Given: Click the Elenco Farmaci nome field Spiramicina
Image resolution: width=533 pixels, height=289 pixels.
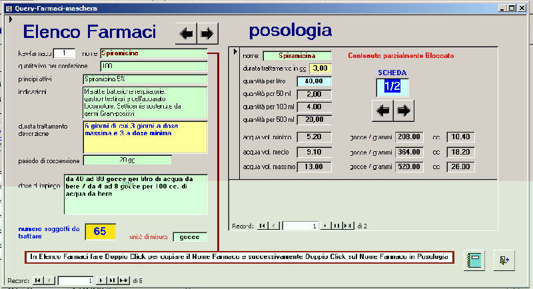Looking at the screenshot, I should tap(153, 53).
